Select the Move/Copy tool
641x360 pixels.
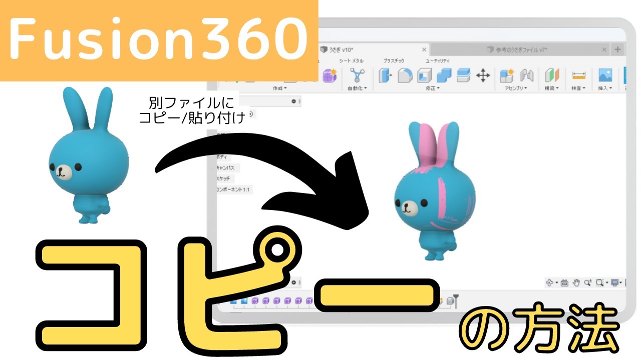click(483, 75)
